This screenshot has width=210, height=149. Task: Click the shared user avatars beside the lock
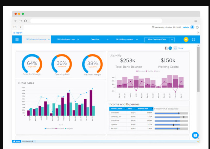[x=168, y=48]
